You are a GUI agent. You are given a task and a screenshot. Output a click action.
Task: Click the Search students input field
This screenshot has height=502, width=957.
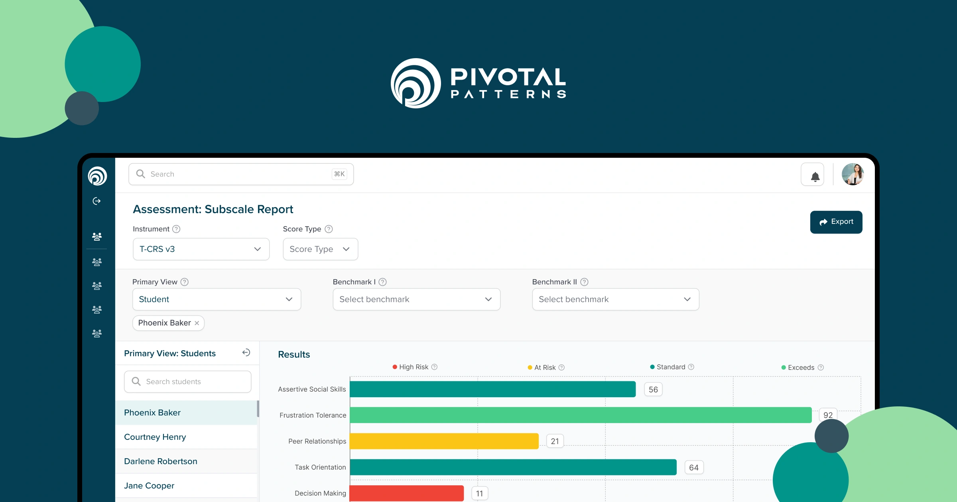(x=187, y=382)
